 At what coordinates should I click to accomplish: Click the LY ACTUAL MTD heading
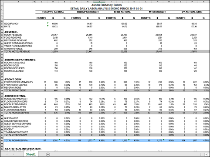click(x=192, y=12)
